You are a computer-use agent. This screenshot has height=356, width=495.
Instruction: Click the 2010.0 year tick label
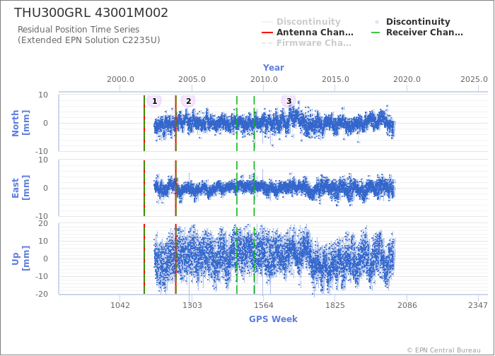point(264,79)
